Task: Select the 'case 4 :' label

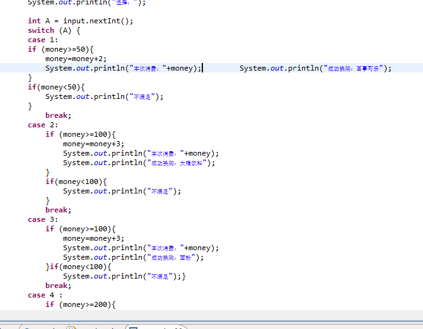Action: (x=45, y=295)
